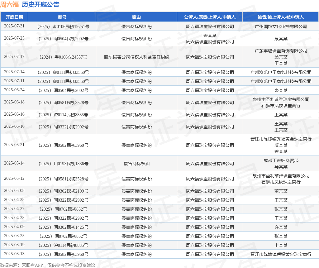This screenshot has width=319, height=268.
Task: Click the 案号 column header
Action: [x=62, y=17]
